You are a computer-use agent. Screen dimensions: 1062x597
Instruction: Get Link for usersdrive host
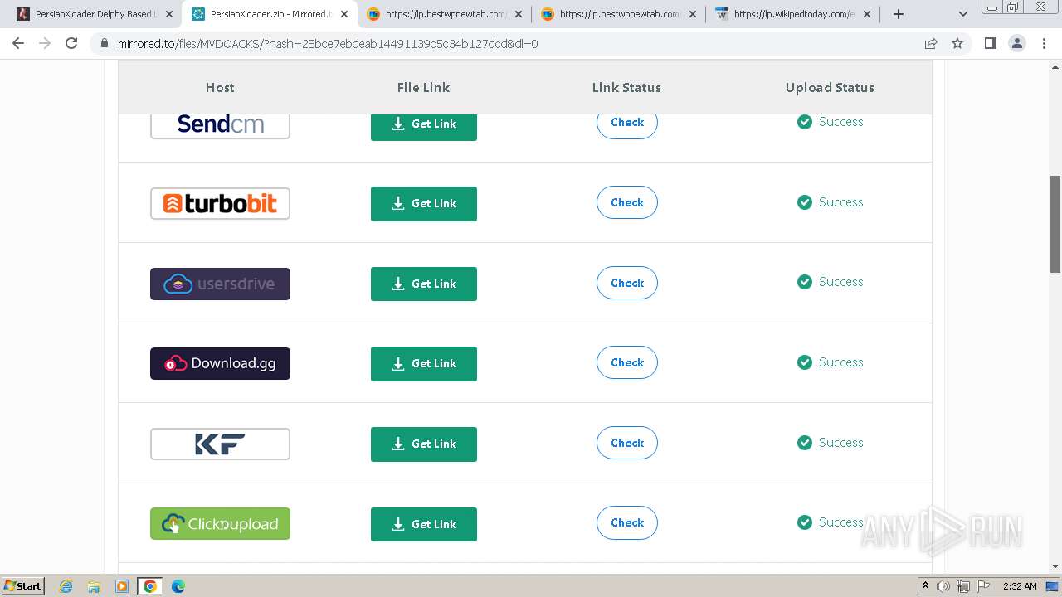point(424,284)
